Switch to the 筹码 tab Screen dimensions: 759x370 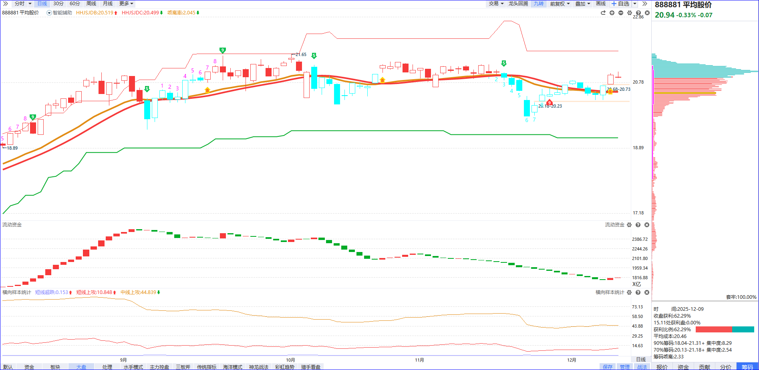click(747, 367)
